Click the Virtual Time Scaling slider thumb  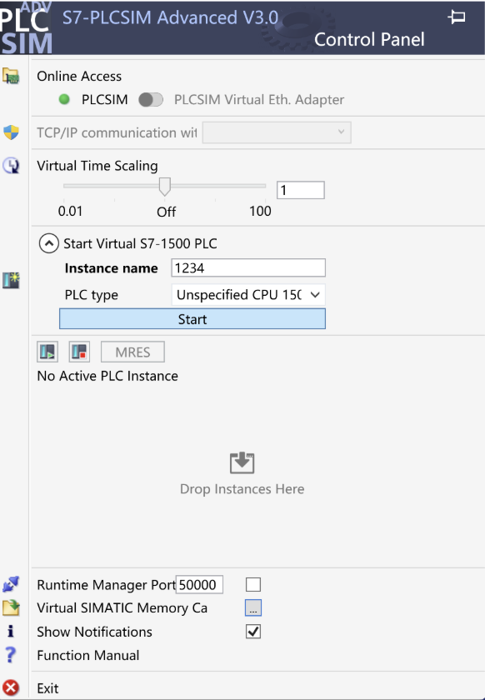tap(165, 187)
